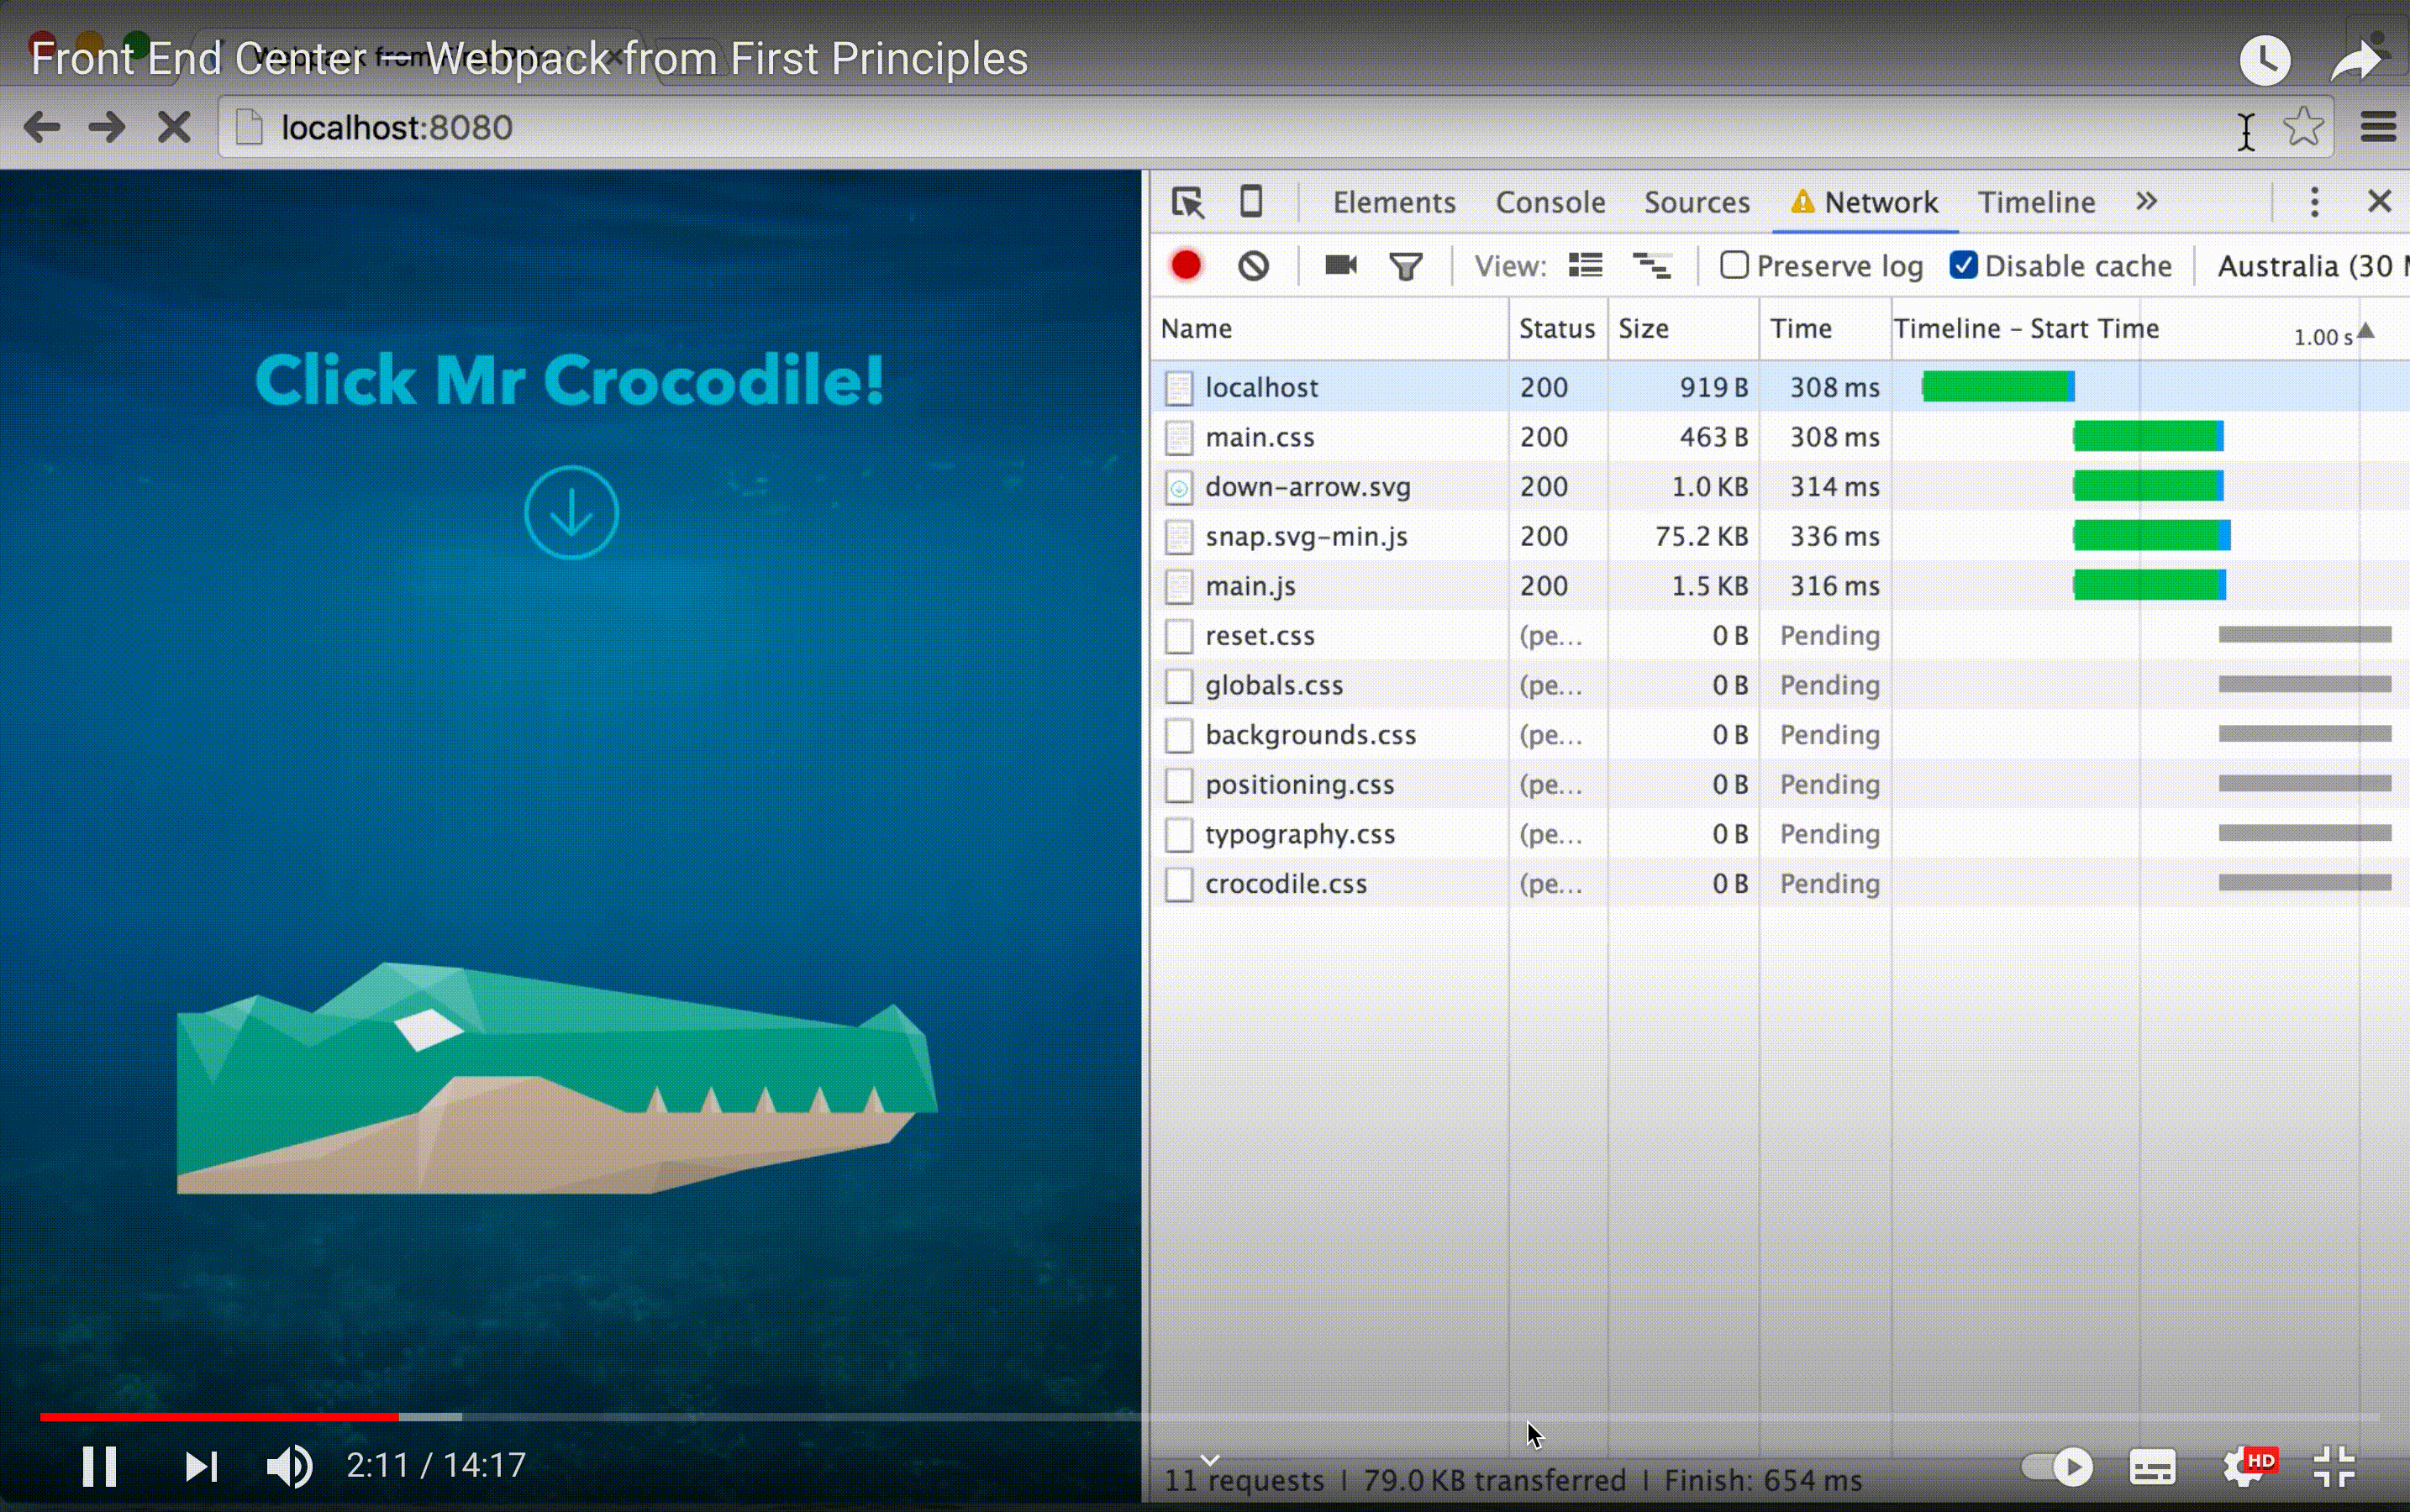
Task: Open the network filter funnel icon
Action: (1406, 266)
